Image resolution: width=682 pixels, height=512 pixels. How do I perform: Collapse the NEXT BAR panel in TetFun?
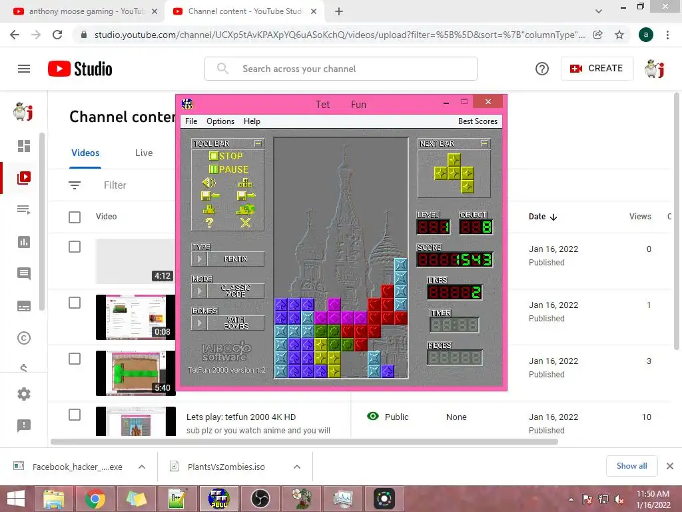(485, 143)
